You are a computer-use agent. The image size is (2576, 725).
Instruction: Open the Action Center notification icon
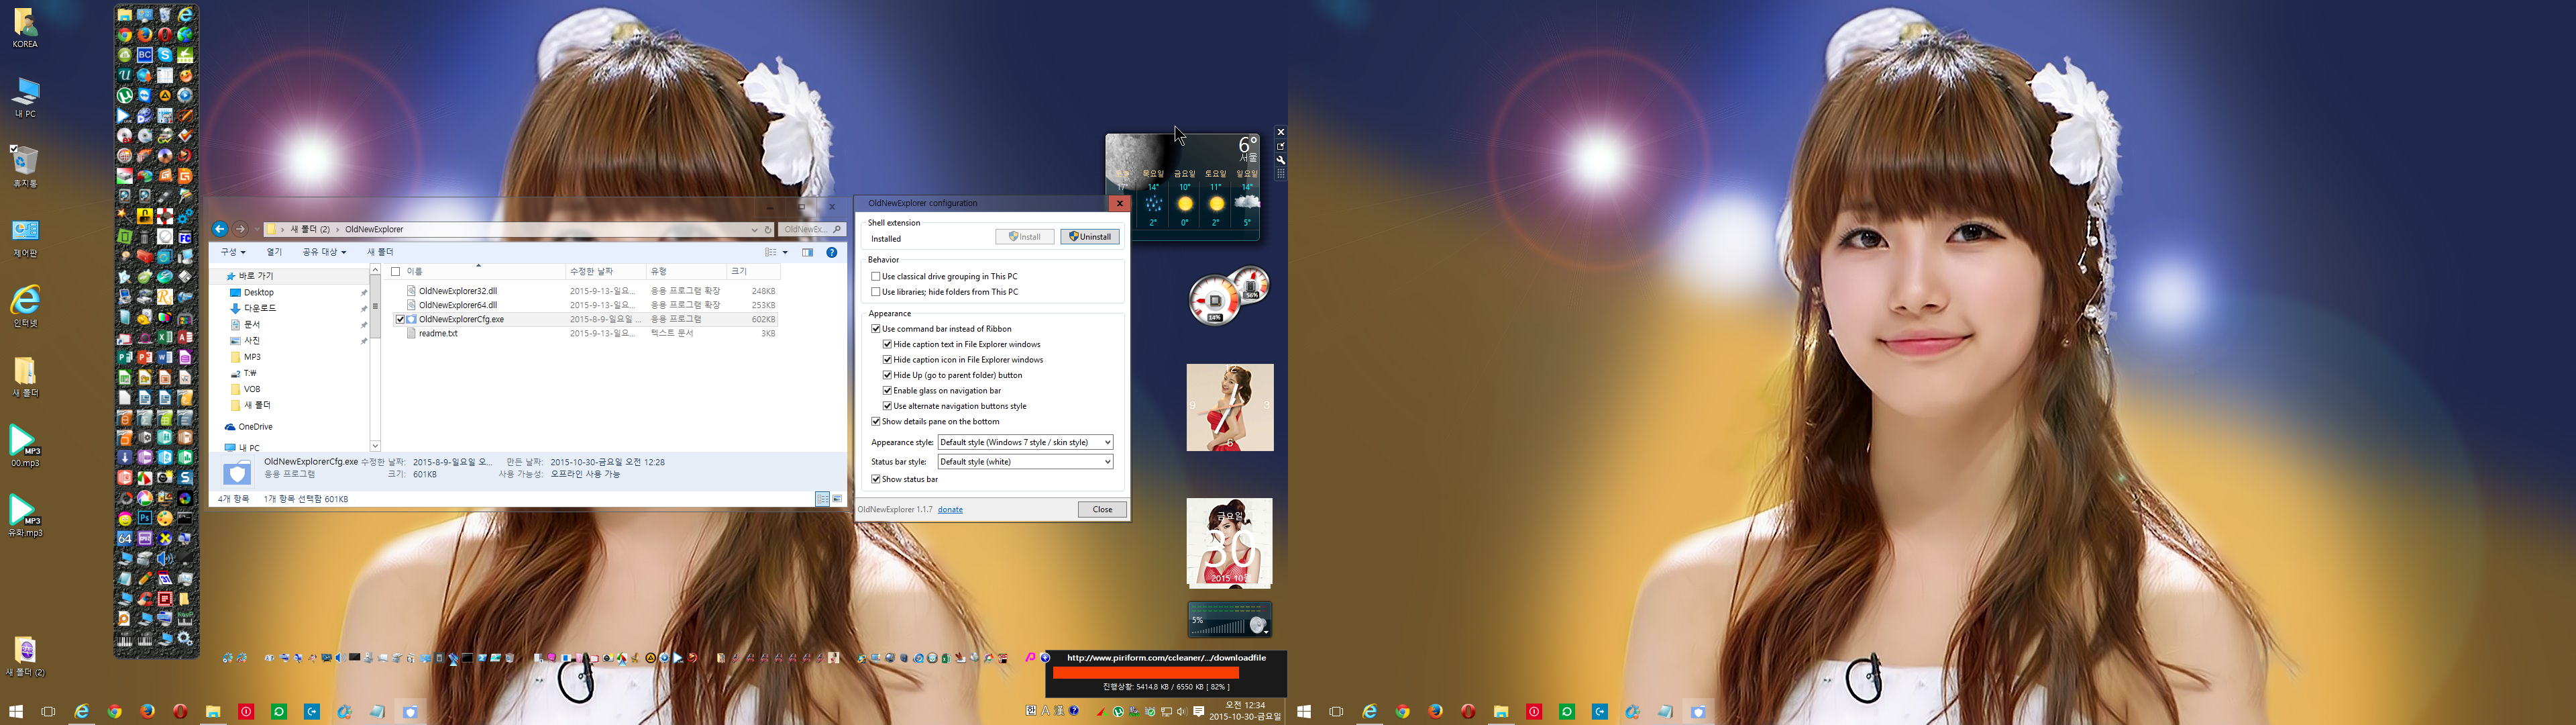click(x=1198, y=712)
